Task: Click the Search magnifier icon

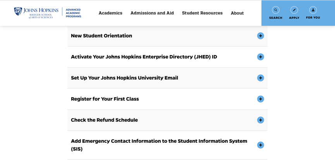Action: (x=276, y=10)
